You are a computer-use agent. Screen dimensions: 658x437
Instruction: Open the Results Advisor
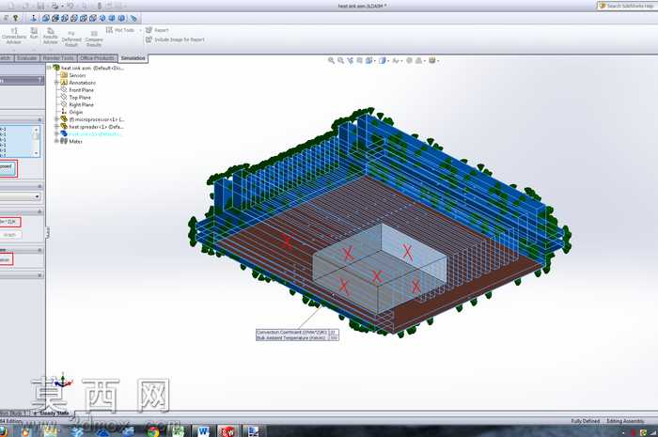click(x=51, y=36)
